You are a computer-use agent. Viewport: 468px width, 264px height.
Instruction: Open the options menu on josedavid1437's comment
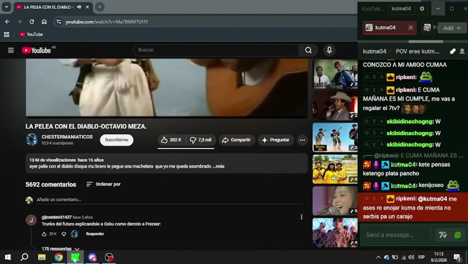click(x=301, y=217)
